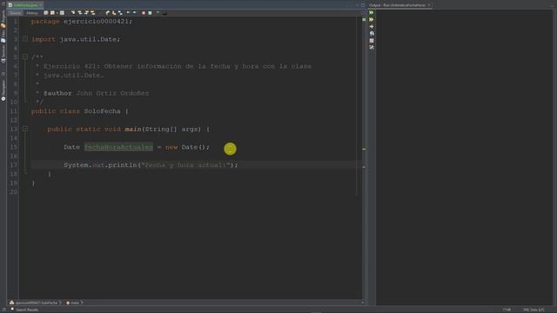This screenshot has width=557, height=313.
Task: Open the dropdown arrow next to the back icon
Action: [57, 13]
